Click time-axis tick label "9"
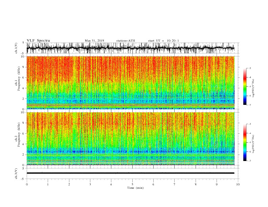268x207 pixels. click(217, 184)
